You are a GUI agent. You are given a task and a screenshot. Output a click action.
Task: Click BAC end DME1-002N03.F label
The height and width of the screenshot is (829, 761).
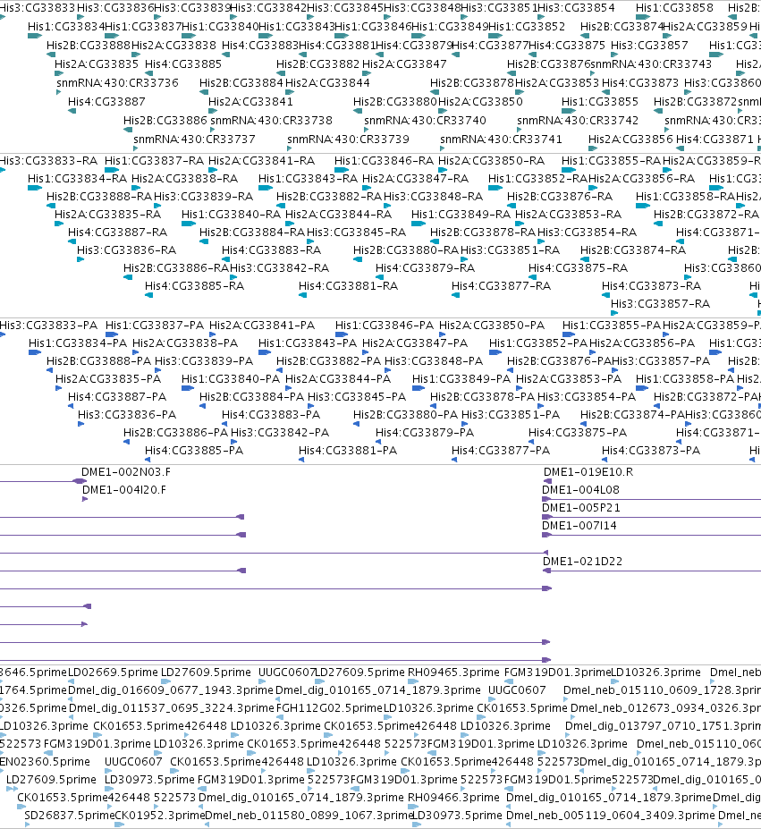coord(126,472)
